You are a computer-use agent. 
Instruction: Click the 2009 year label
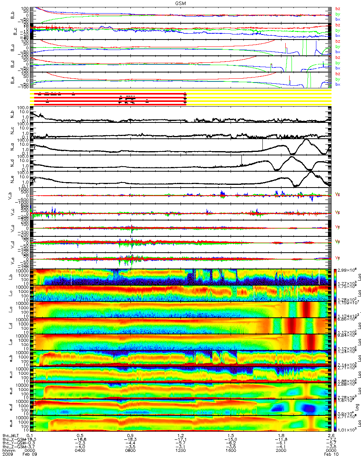tap(8, 455)
